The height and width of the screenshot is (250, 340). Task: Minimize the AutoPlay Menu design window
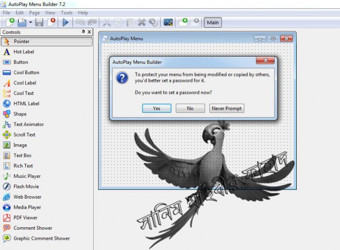[x=260, y=39]
